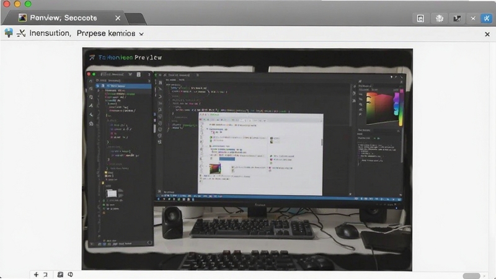This screenshot has height=279, width=496.
Task: Click the crossed-tools icon next to "Inensuition"
Action: point(21,33)
